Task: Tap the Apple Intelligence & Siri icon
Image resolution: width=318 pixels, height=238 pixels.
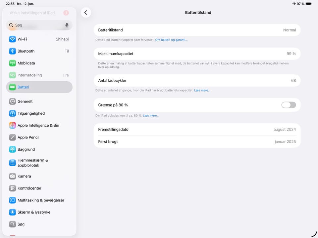Action: click(12, 126)
